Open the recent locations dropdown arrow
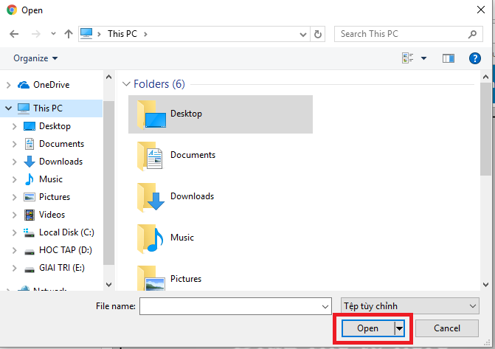The width and height of the screenshot is (495, 349). (x=53, y=33)
